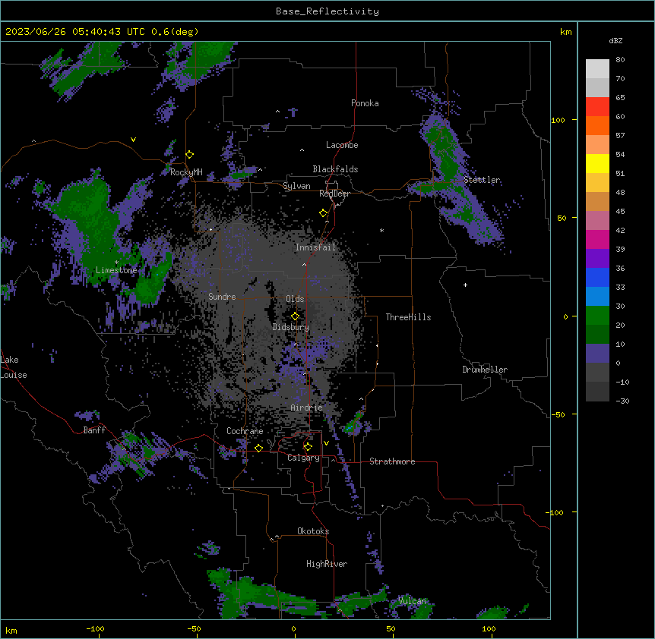Click the -100 tick on horizontal axis
This screenshot has width=655, height=639.
(95, 628)
